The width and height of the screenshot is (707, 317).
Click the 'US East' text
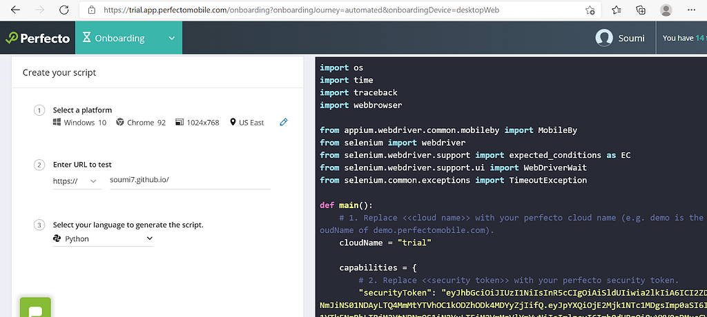(251, 123)
